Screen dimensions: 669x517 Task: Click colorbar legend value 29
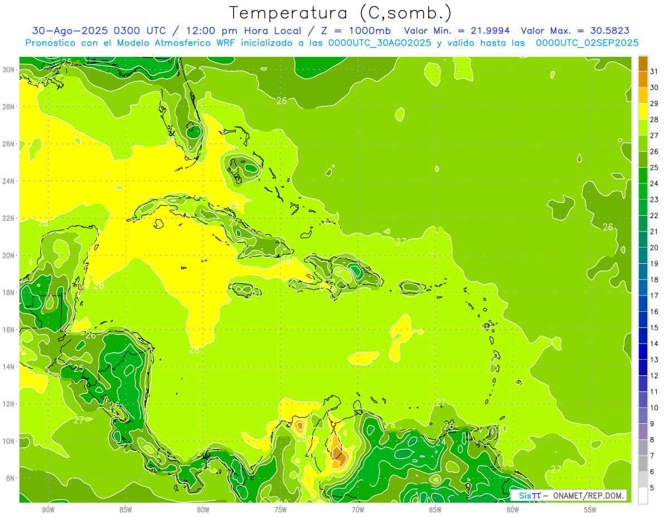(x=655, y=103)
